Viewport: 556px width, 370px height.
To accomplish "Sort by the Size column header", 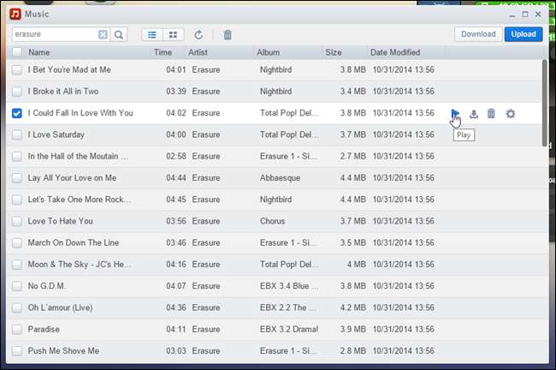I will 334,52.
